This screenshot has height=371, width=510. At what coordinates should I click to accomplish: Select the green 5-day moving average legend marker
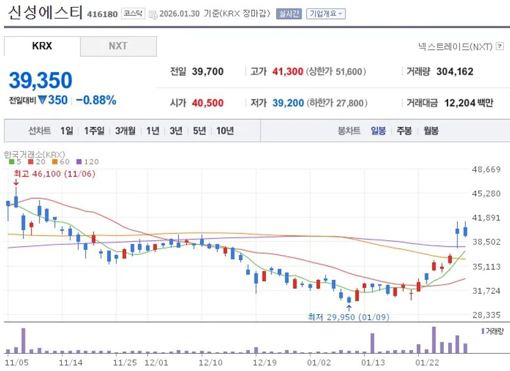pos(10,162)
